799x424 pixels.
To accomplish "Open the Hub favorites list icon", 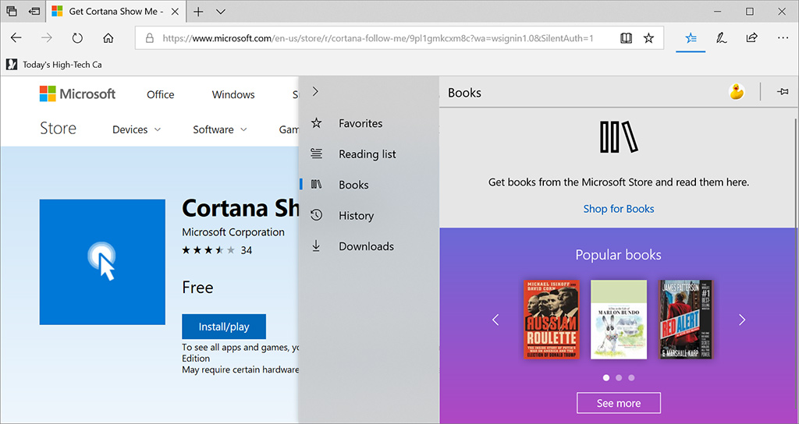I will (691, 38).
